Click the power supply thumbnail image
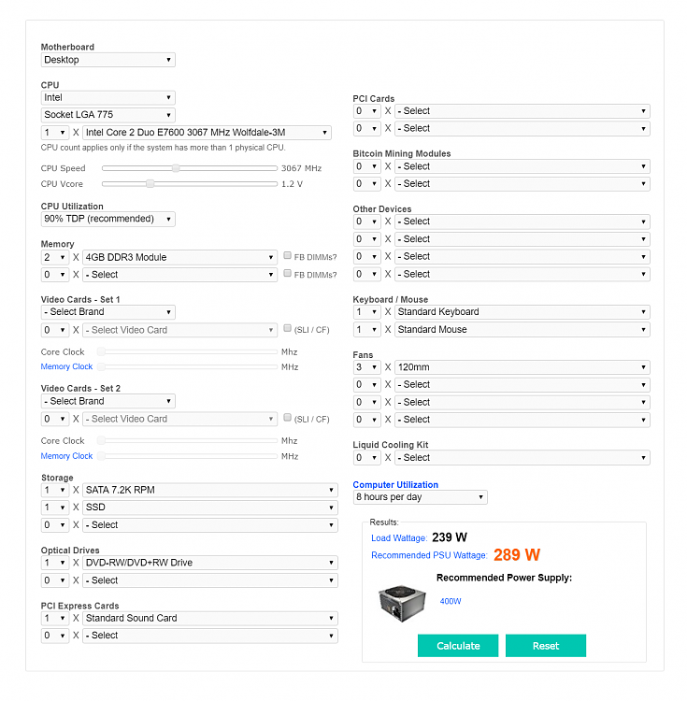This screenshot has height=701, width=687. click(x=402, y=604)
